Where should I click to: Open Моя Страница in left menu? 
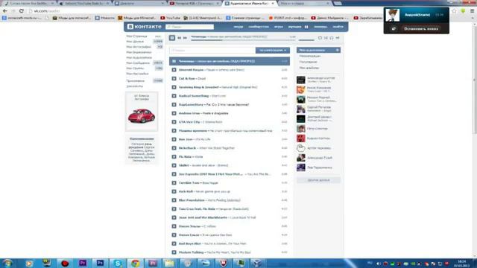pos(136,36)
